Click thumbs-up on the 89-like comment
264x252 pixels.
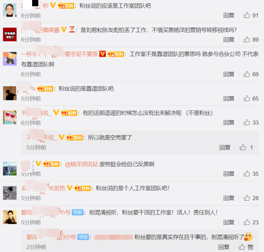point(247,39)
